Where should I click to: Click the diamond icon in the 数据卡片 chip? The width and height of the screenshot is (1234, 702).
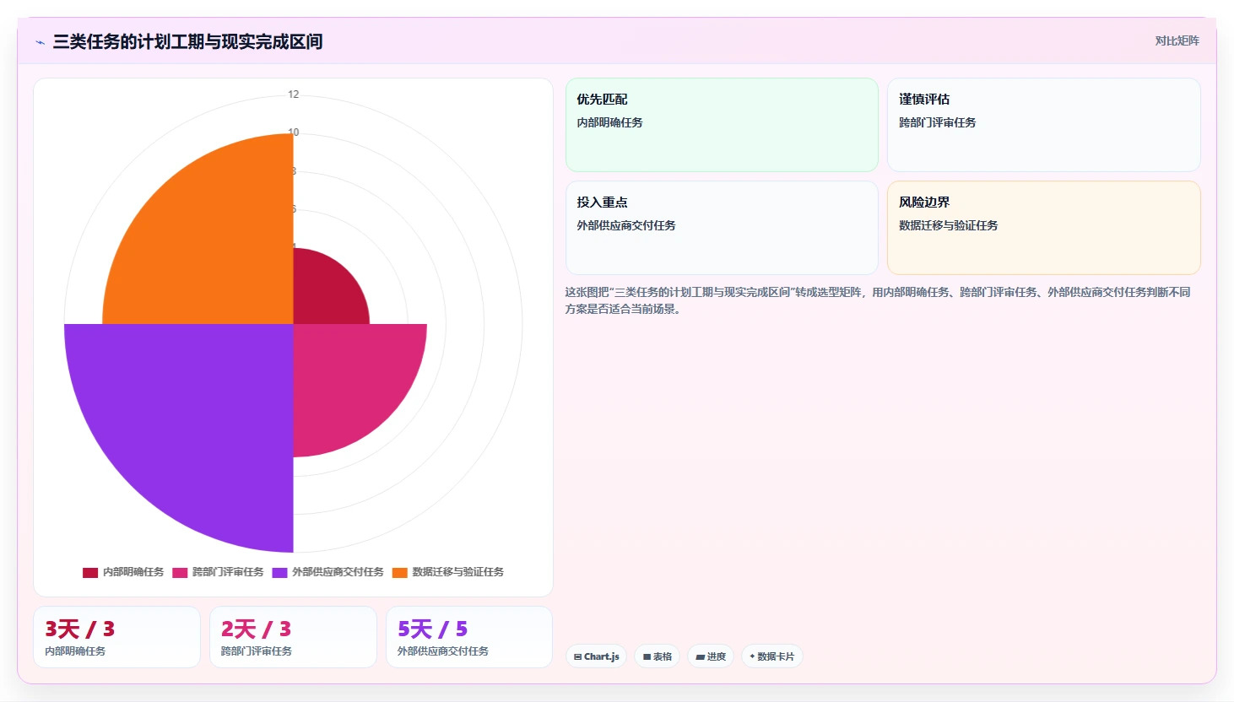pos(752,656)
